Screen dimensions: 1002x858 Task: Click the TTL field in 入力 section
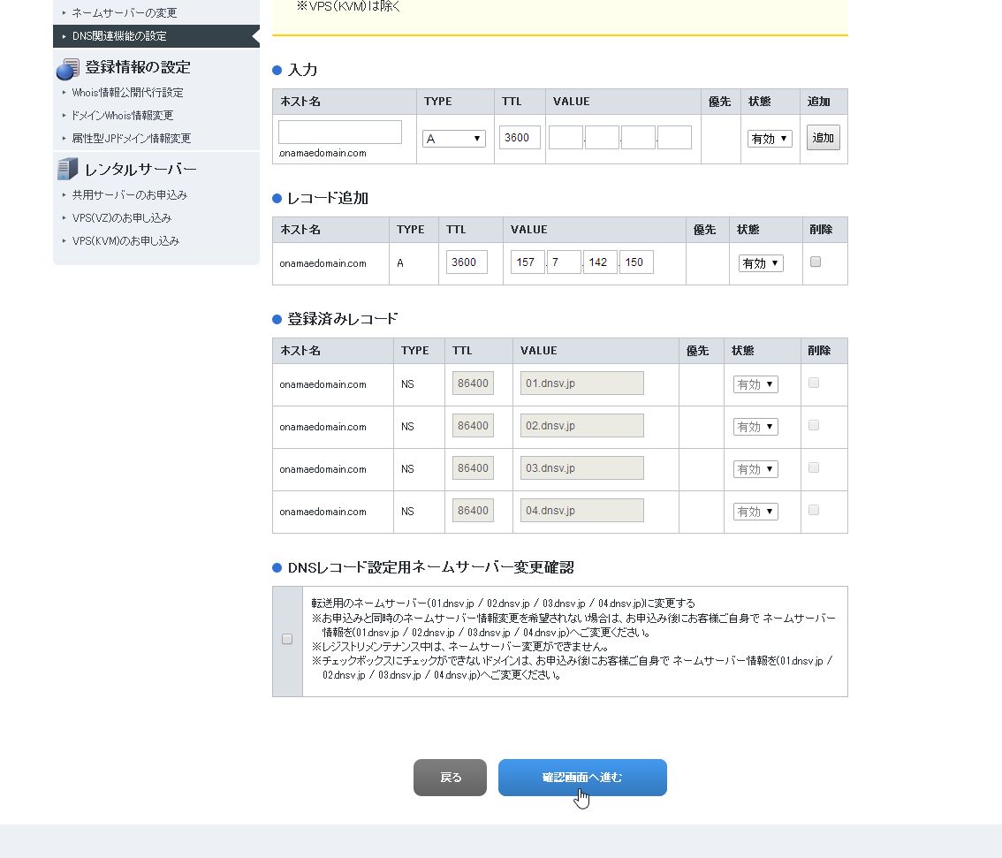pos(520,137)
